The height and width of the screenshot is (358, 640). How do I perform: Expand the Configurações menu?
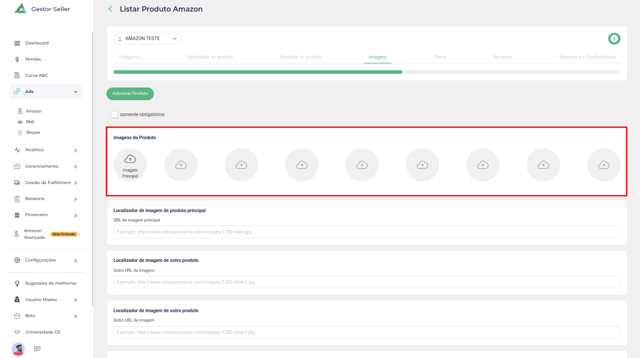pyautogui.click(x=46, y=260)
